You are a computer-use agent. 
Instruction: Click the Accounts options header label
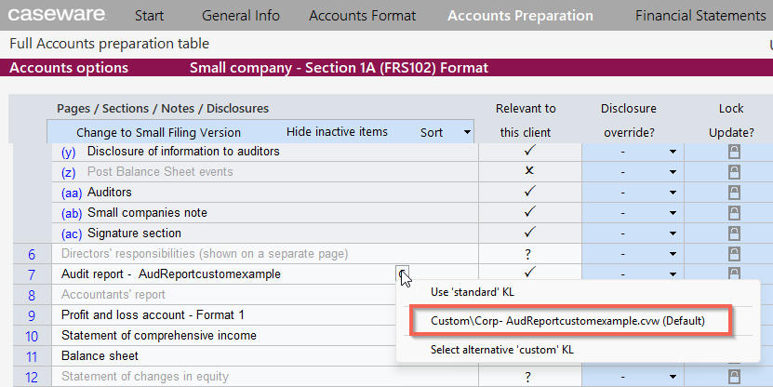tap(69, 68)
